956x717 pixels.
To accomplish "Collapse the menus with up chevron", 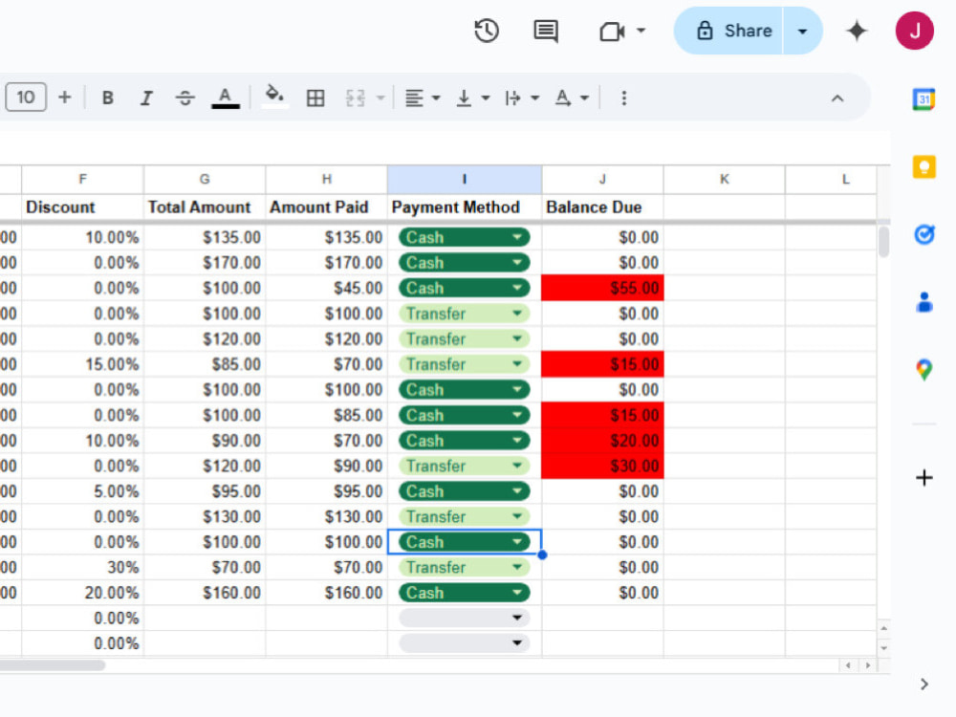I will click(837, 98).
